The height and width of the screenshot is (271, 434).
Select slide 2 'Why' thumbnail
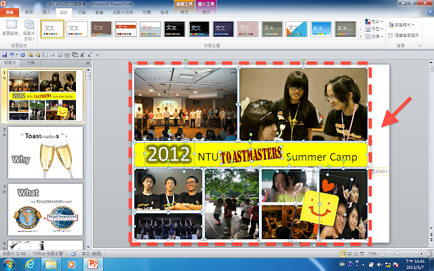[x=45, y=152]
